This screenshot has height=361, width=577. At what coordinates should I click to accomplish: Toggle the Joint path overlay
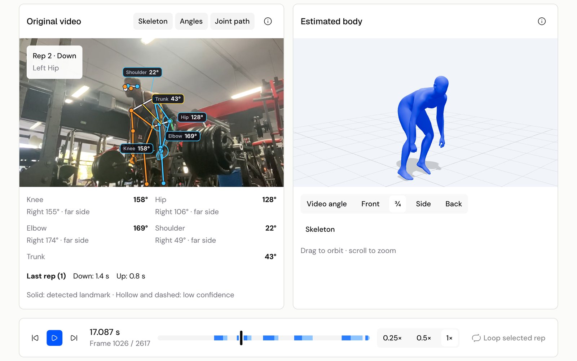tap(232, 21)
